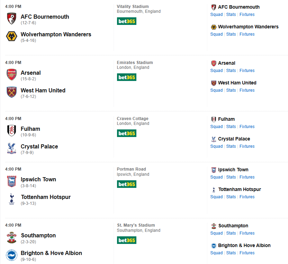Click the bet365 logo under Portman Road
The image size is (288, 264).
(x=127, y=184)
